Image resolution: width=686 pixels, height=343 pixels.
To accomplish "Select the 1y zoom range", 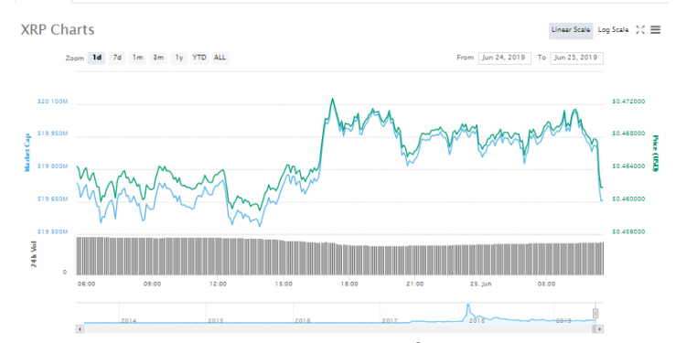I will click(179, 58).
